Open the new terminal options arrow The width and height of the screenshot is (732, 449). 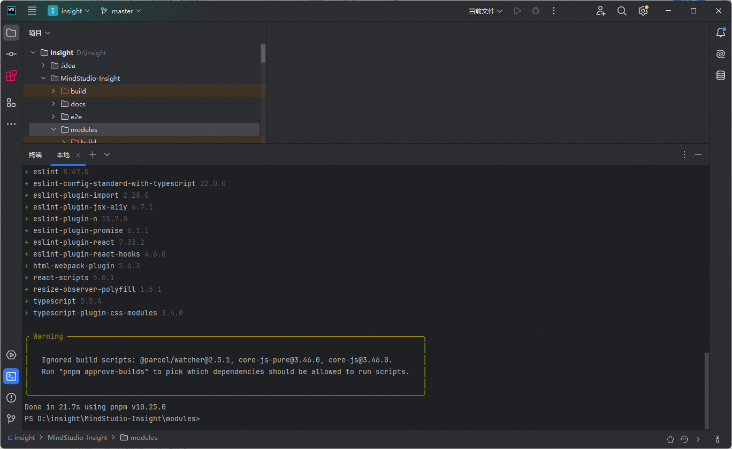(107, 154)
